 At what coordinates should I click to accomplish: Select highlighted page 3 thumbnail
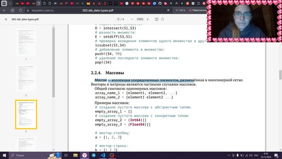point(26,114)
